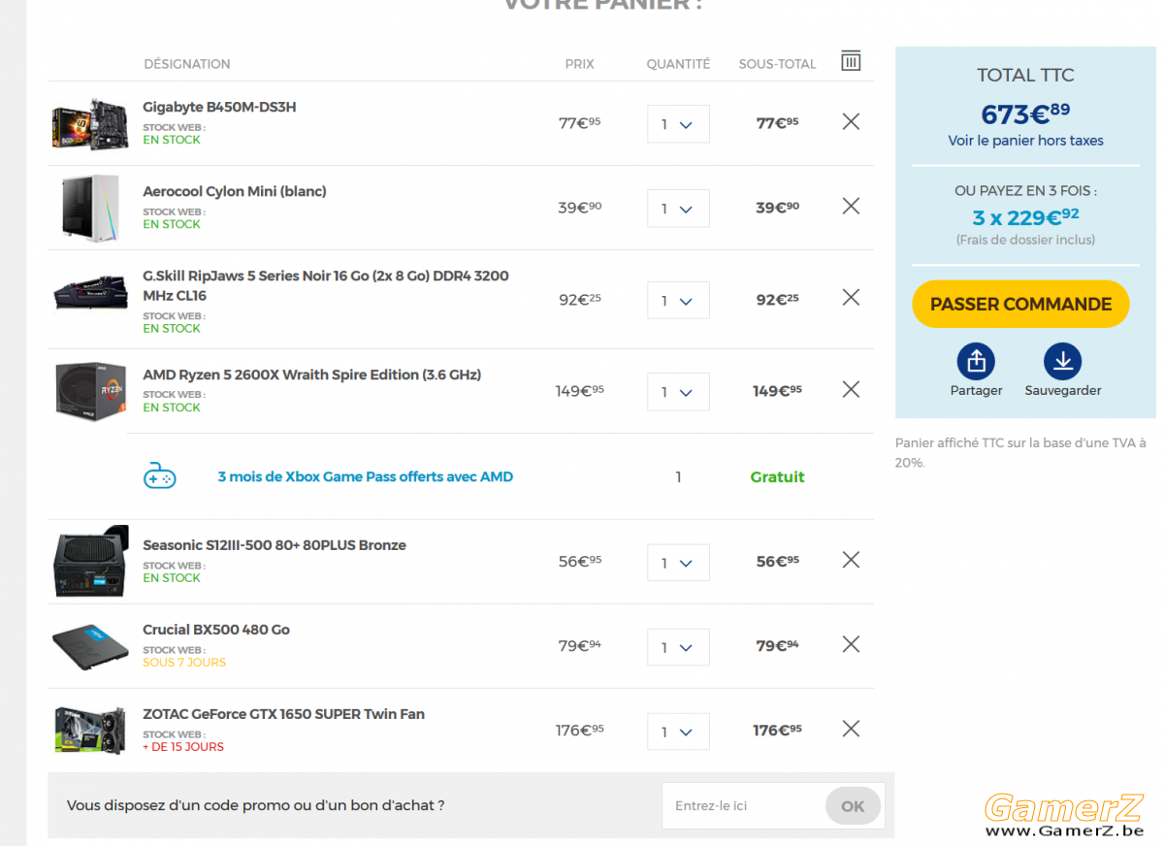The width and height of the screenshot is (1164, 846).
Task: Click the Partager label
Action: 976,390
